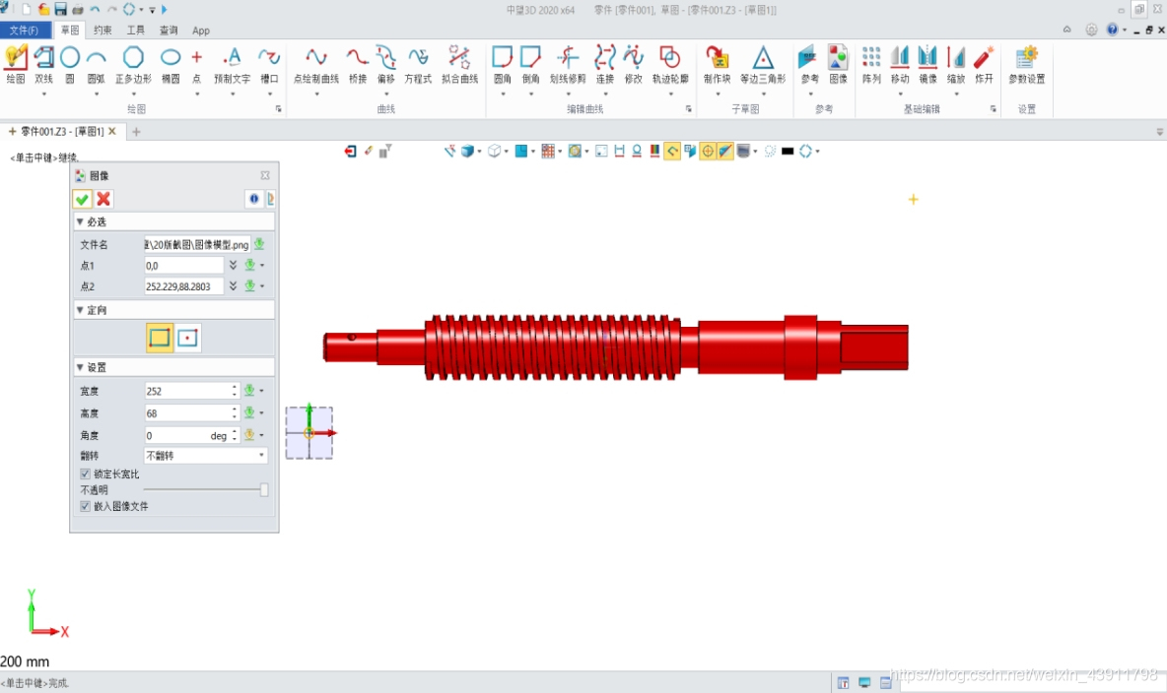Image resolution: width=1167 pixels, height=693 pixels.
Task: Choose the 等边三角形 equilateral triangle tool
Action: pyautogui.click(x=763, y=65)
